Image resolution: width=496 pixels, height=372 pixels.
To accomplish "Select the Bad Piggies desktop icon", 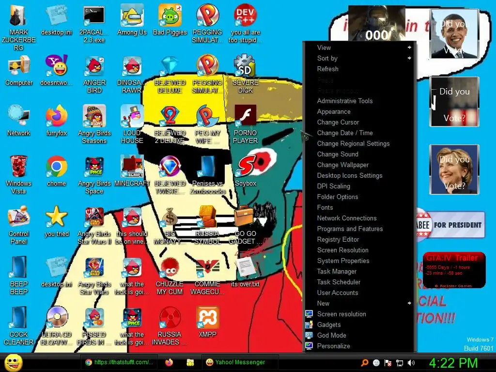I will coord(170,19).
